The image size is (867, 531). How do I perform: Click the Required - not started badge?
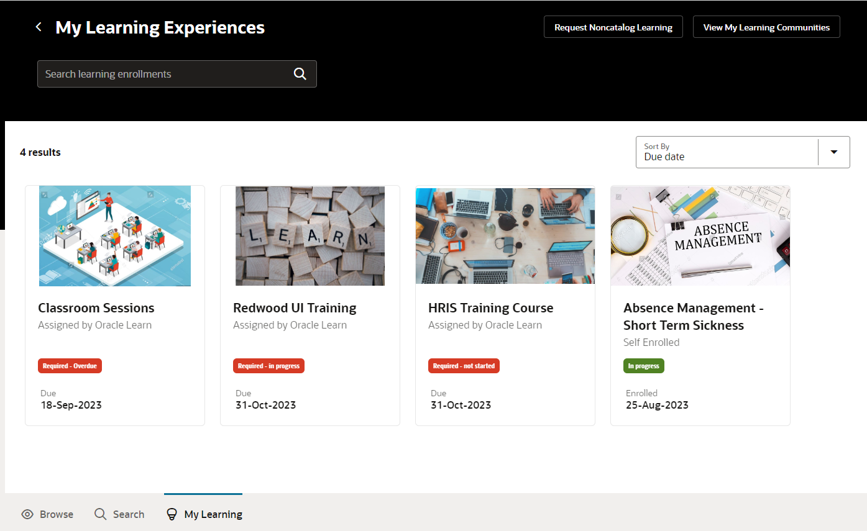coord(464,365)
